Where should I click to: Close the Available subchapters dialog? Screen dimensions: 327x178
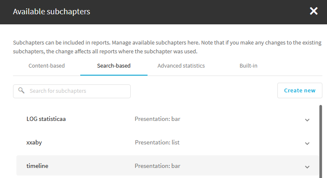pyautogui.click(x=314, y=11)
